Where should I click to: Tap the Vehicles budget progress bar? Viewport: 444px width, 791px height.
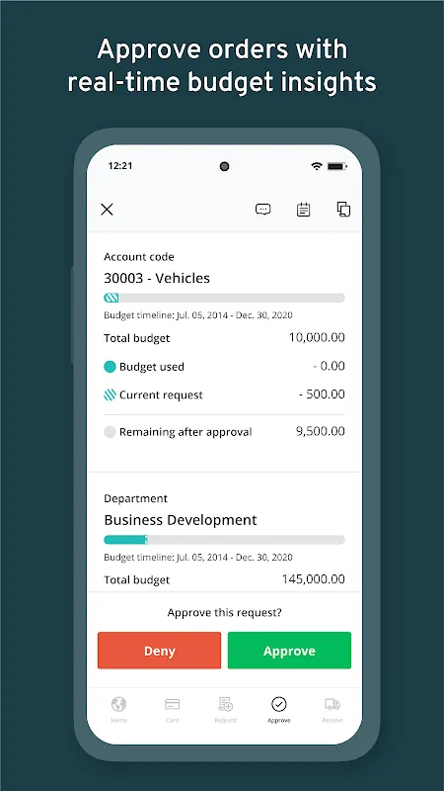click(x=225, y=298)
